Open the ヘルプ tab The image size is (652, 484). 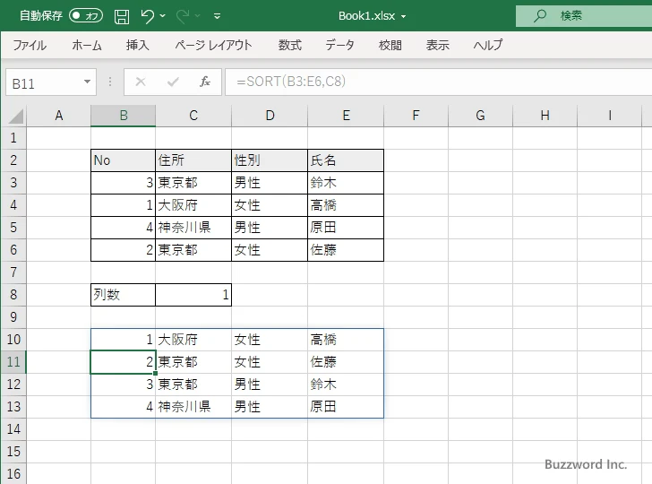pos(488,45)
